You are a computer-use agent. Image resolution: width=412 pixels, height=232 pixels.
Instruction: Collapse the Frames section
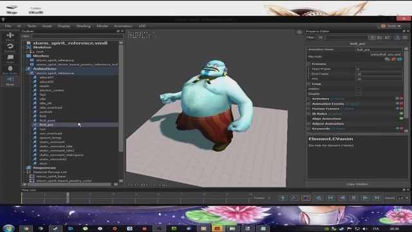point(308,64)
